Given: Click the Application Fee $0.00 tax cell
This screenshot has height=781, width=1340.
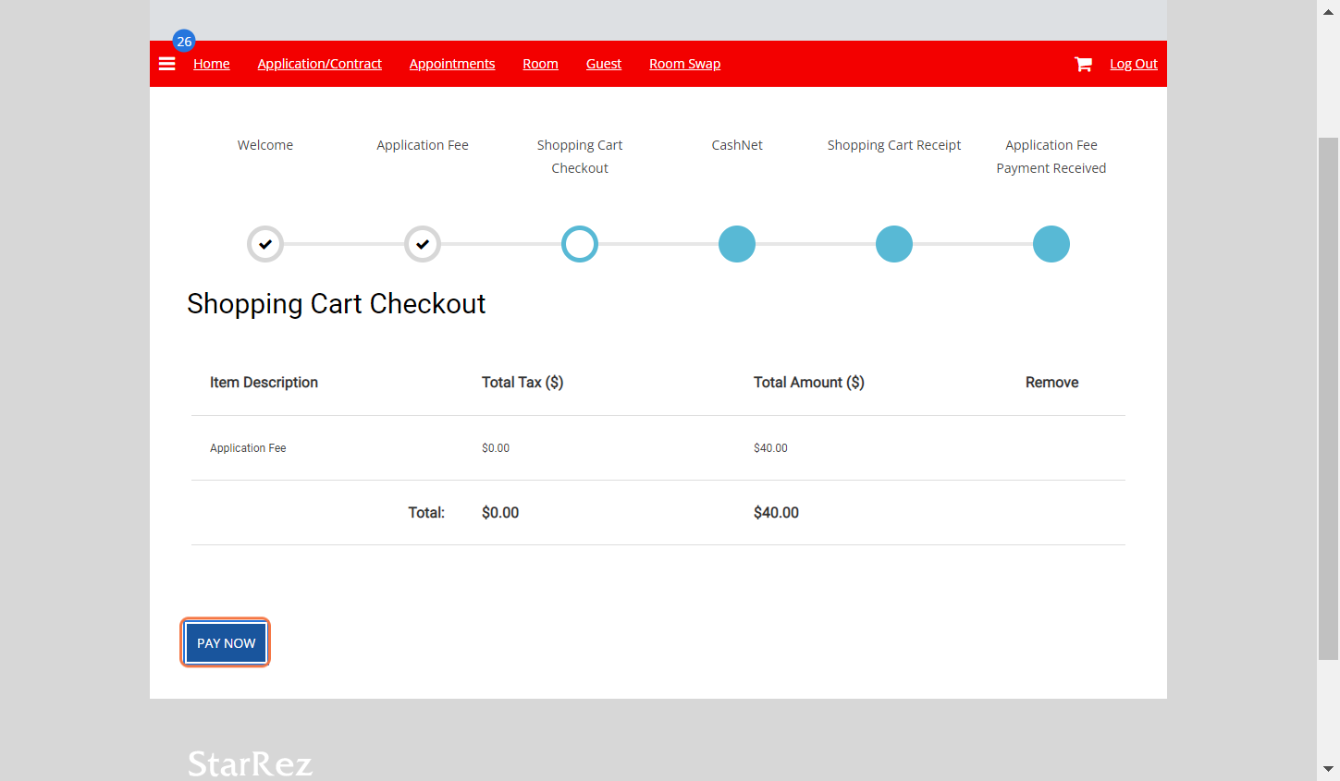Looking at the screenshot, I should (x=496, y=448).
